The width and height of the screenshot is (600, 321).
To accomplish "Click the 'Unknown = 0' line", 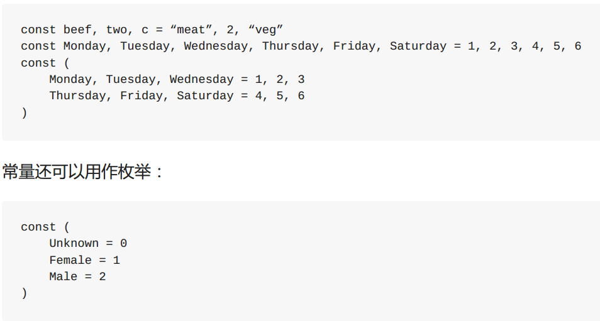I will point(88,244).
